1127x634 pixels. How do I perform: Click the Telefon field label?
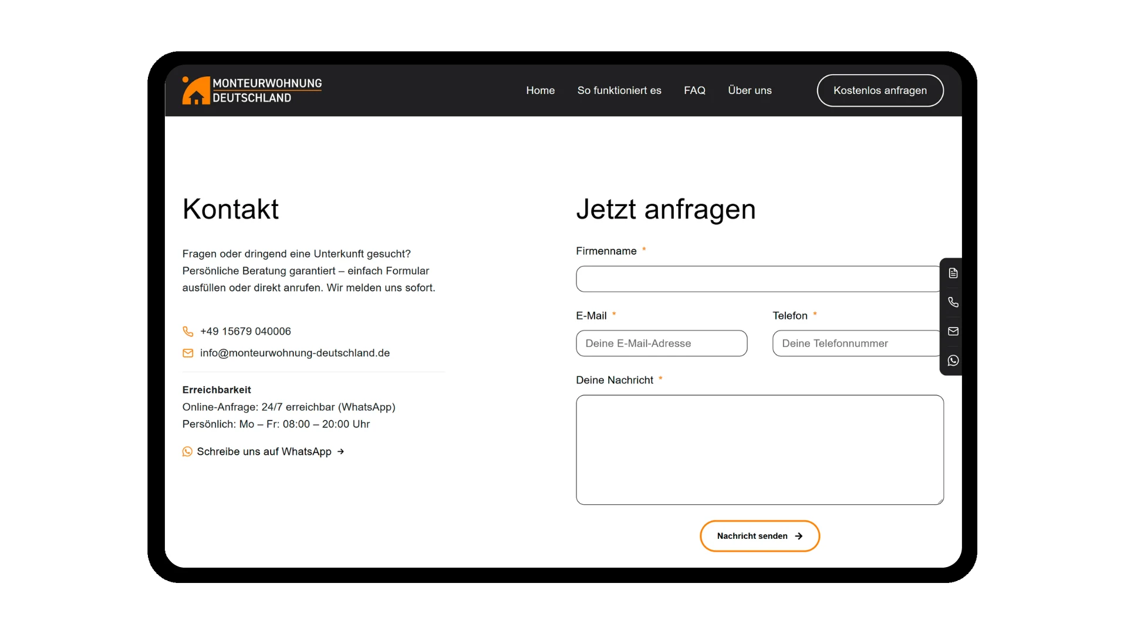(x=789, y=316)
